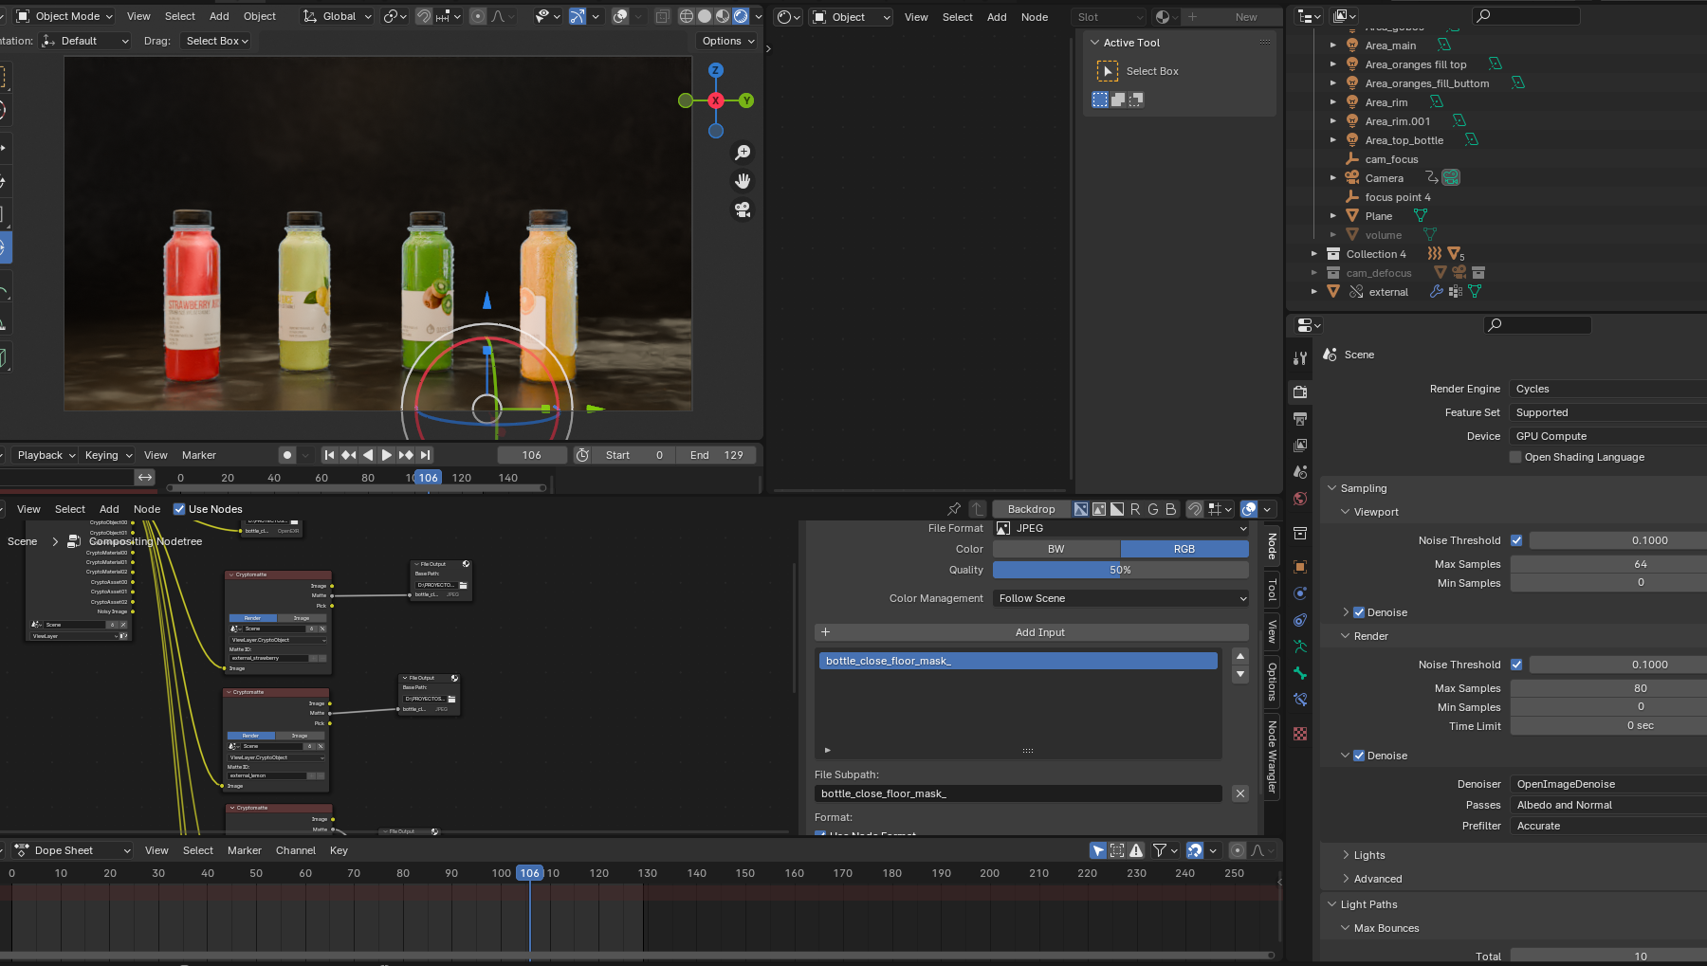Toggle Render Denoise checkbox
Image resolution: width=1707 pixels, height=966 pixels.
[1359, 756]
